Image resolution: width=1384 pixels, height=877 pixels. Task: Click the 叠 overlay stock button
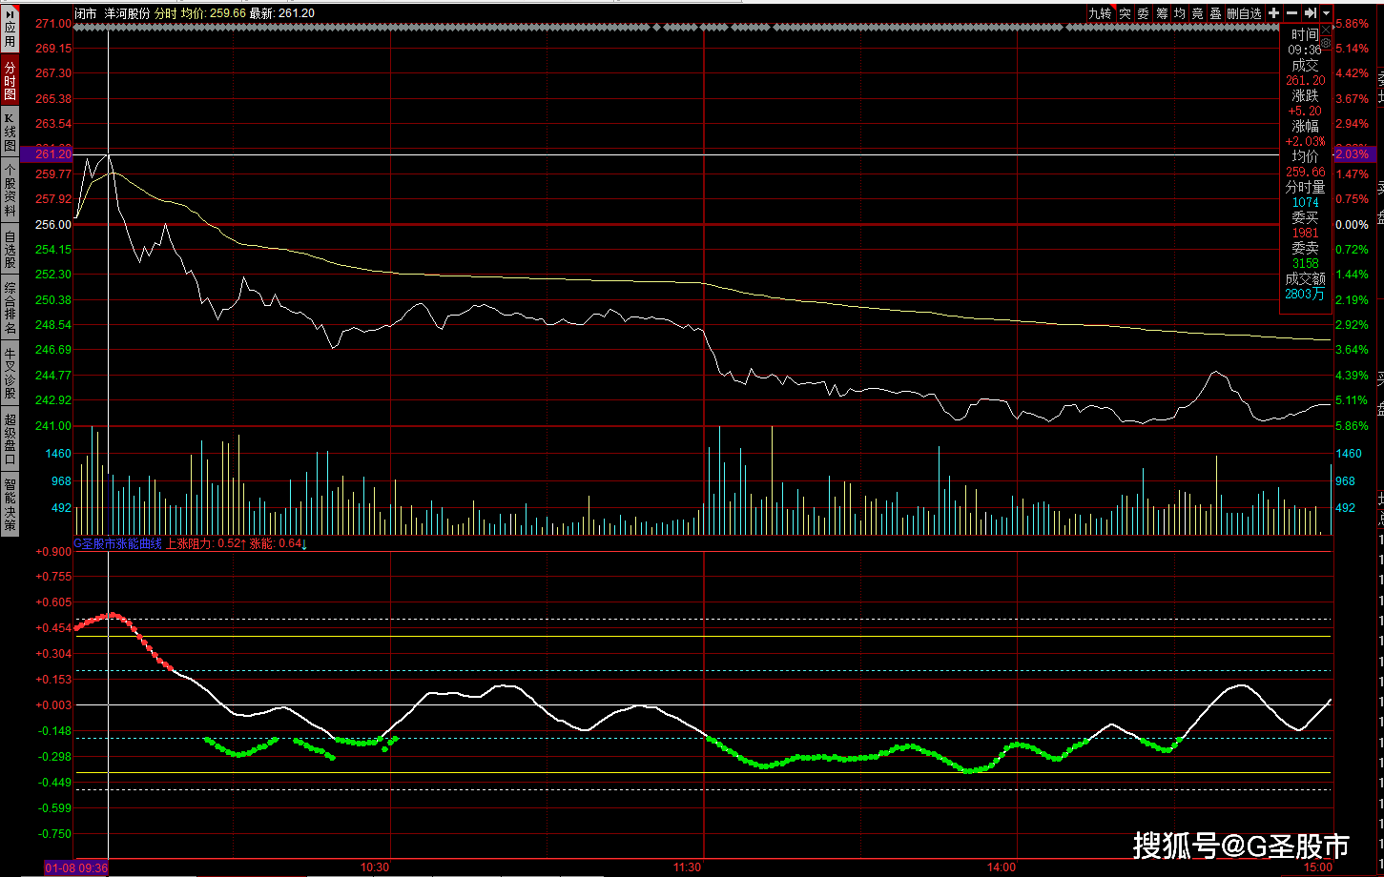[1215, 13]
